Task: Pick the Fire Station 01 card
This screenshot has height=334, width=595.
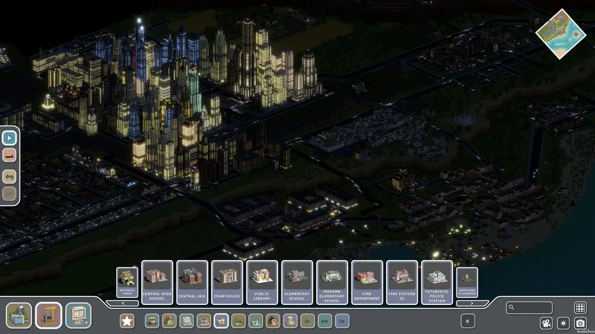Action: [402, 282]
